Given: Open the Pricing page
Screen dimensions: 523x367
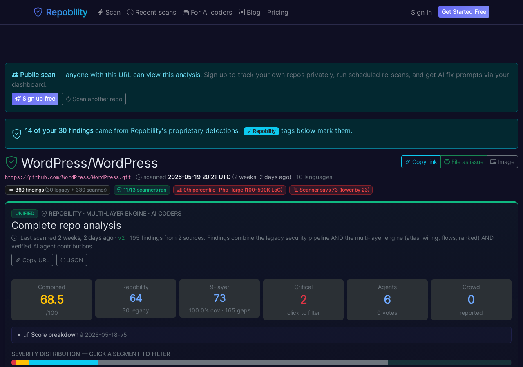Looking at the screenshot, I should point(278,12).
